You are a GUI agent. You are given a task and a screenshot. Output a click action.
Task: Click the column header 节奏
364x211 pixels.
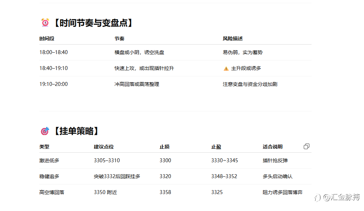coord(119,39)
